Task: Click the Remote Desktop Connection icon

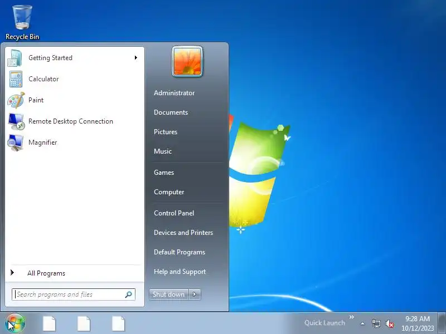Action: [16, 121]
